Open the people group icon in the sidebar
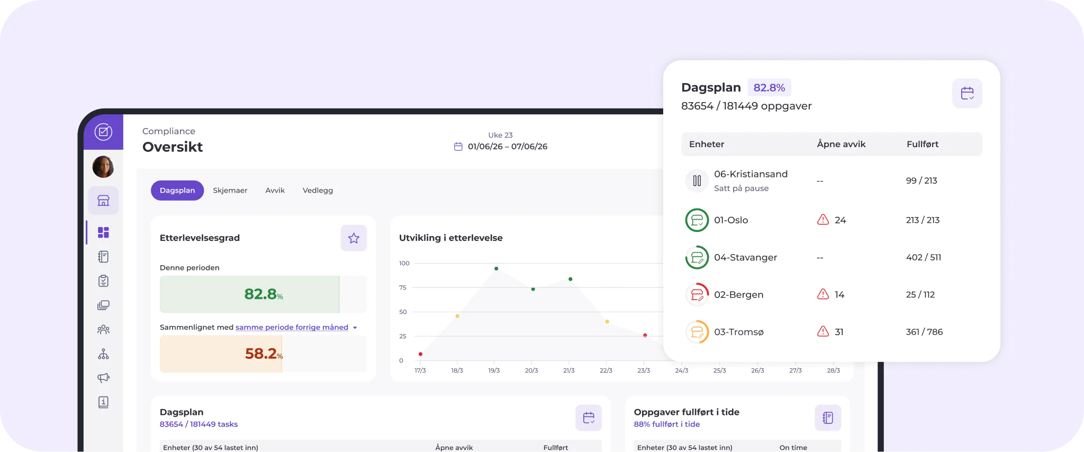Screen dimensions: 1084x452 [103, 330]
